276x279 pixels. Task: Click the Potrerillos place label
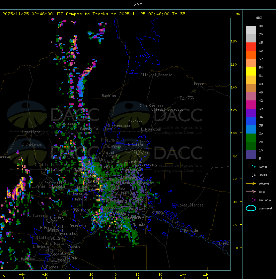pos(55,183)
